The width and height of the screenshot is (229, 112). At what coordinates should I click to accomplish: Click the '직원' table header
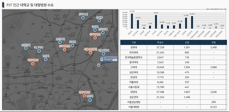(x=213, y=43)
